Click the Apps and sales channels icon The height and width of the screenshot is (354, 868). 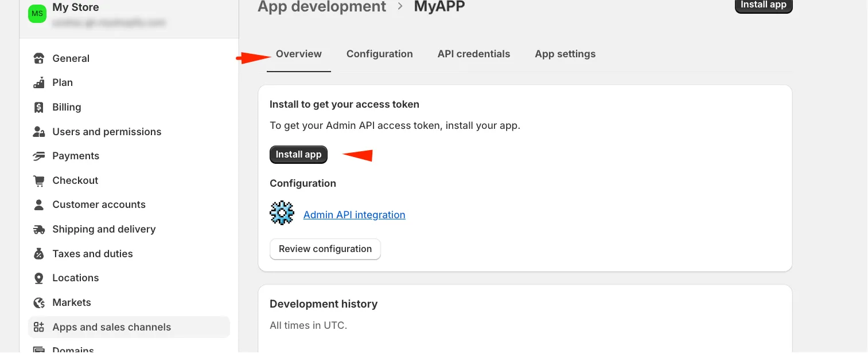(x=39, y=327)
